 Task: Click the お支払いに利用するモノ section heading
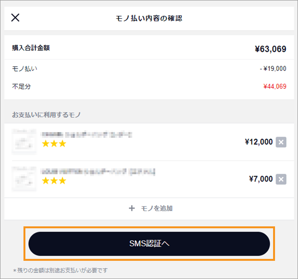[x=46, y=115]
